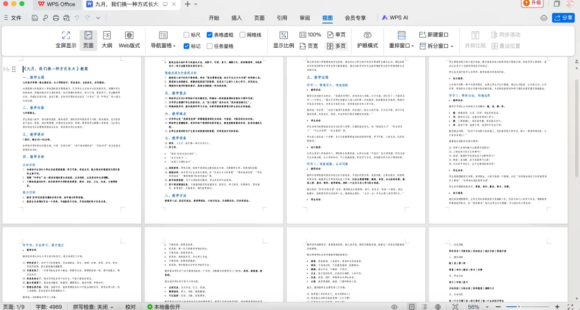The height and width of the screenshot is (310, 580).
Task: Click the 字数: 4969 word count
Action: point(49,307)
